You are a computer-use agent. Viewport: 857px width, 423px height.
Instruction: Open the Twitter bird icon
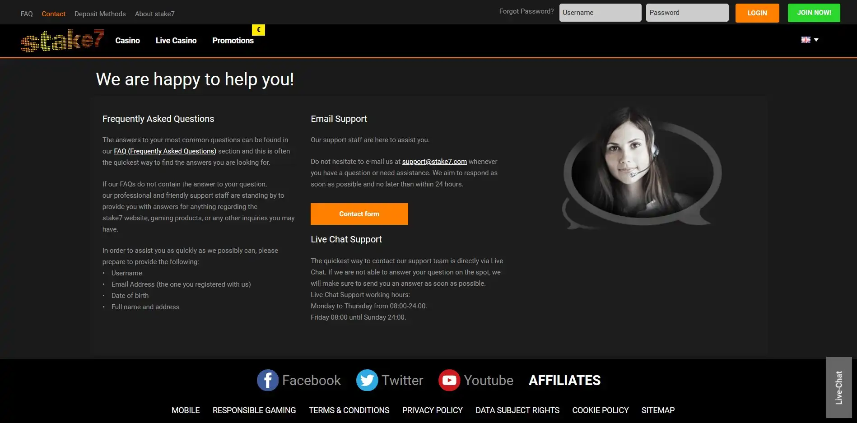[x=367, y=380]
